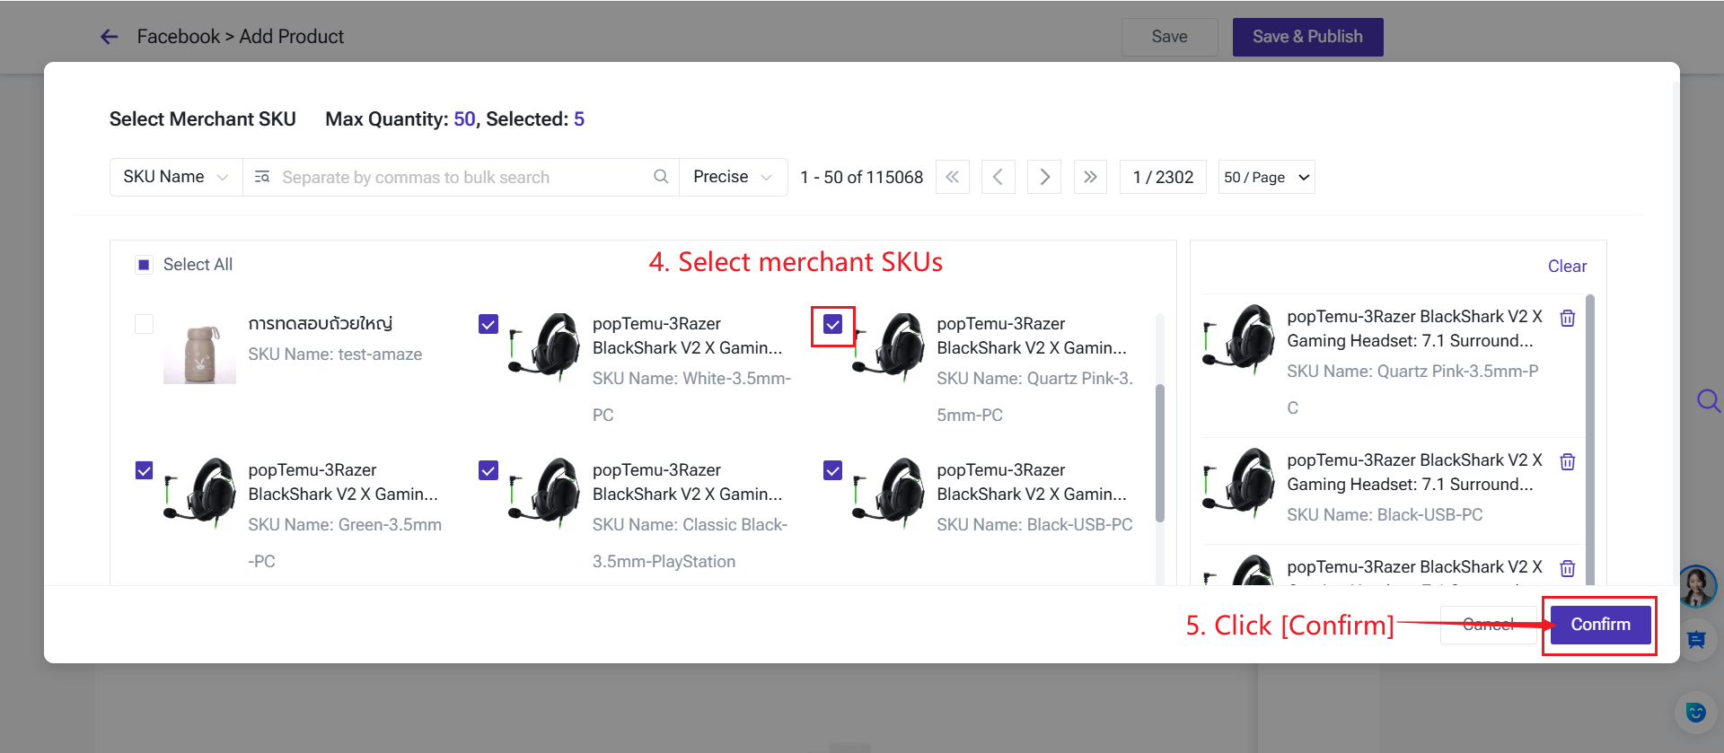The image size is (1724, 753).
Task: Jump to the last page of SKUs
Action: coord(1090,177)
